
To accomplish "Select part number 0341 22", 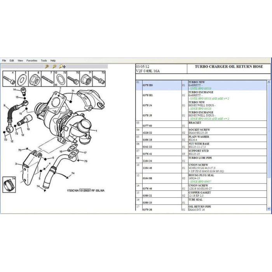I will tap(147, 147).
